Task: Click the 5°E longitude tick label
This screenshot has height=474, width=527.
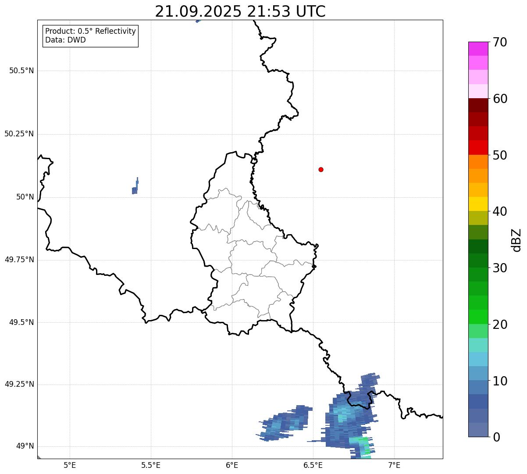Action: tap(70, 465)
